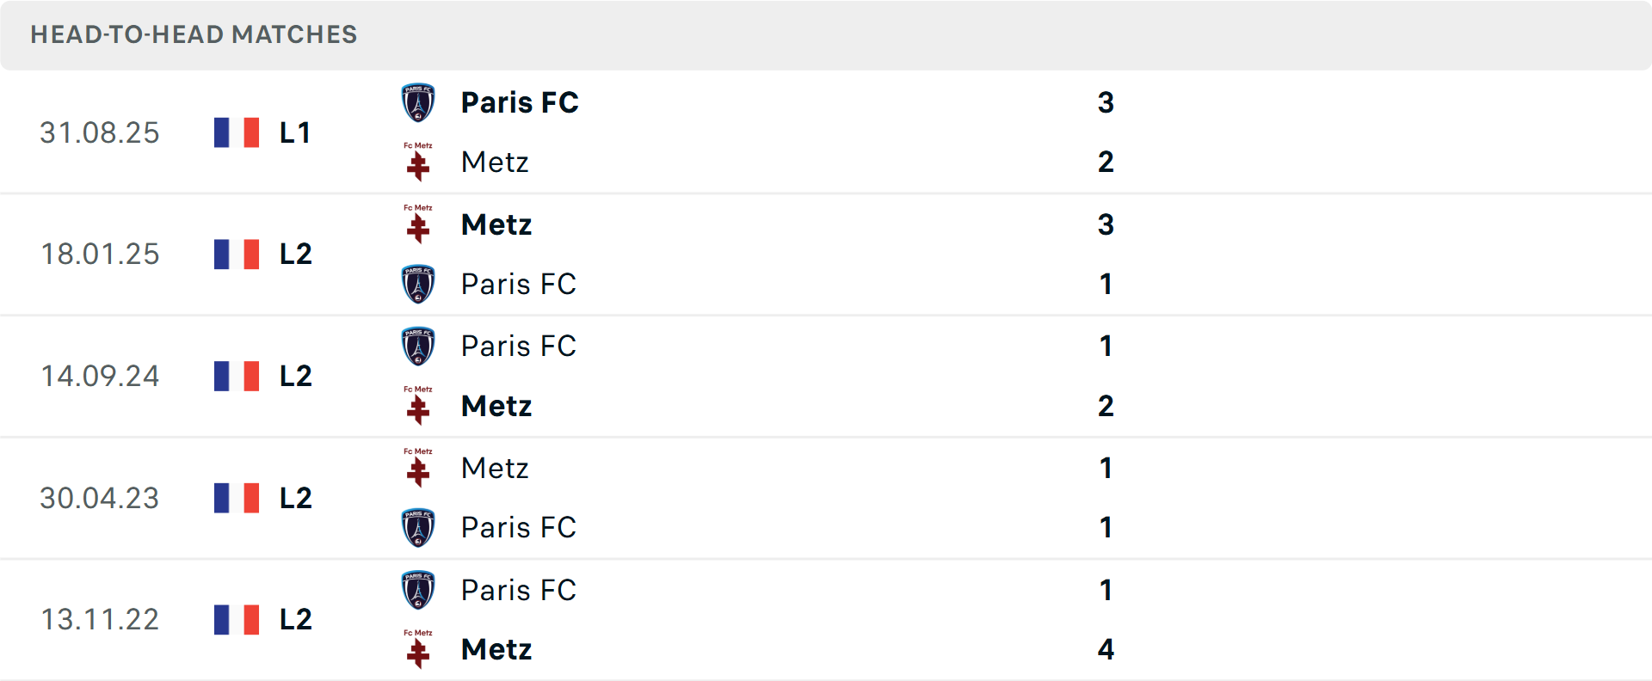Select the Metz crest in the 18.01.25 match
Screen dimensions: 1652x681
coord(418,225)
